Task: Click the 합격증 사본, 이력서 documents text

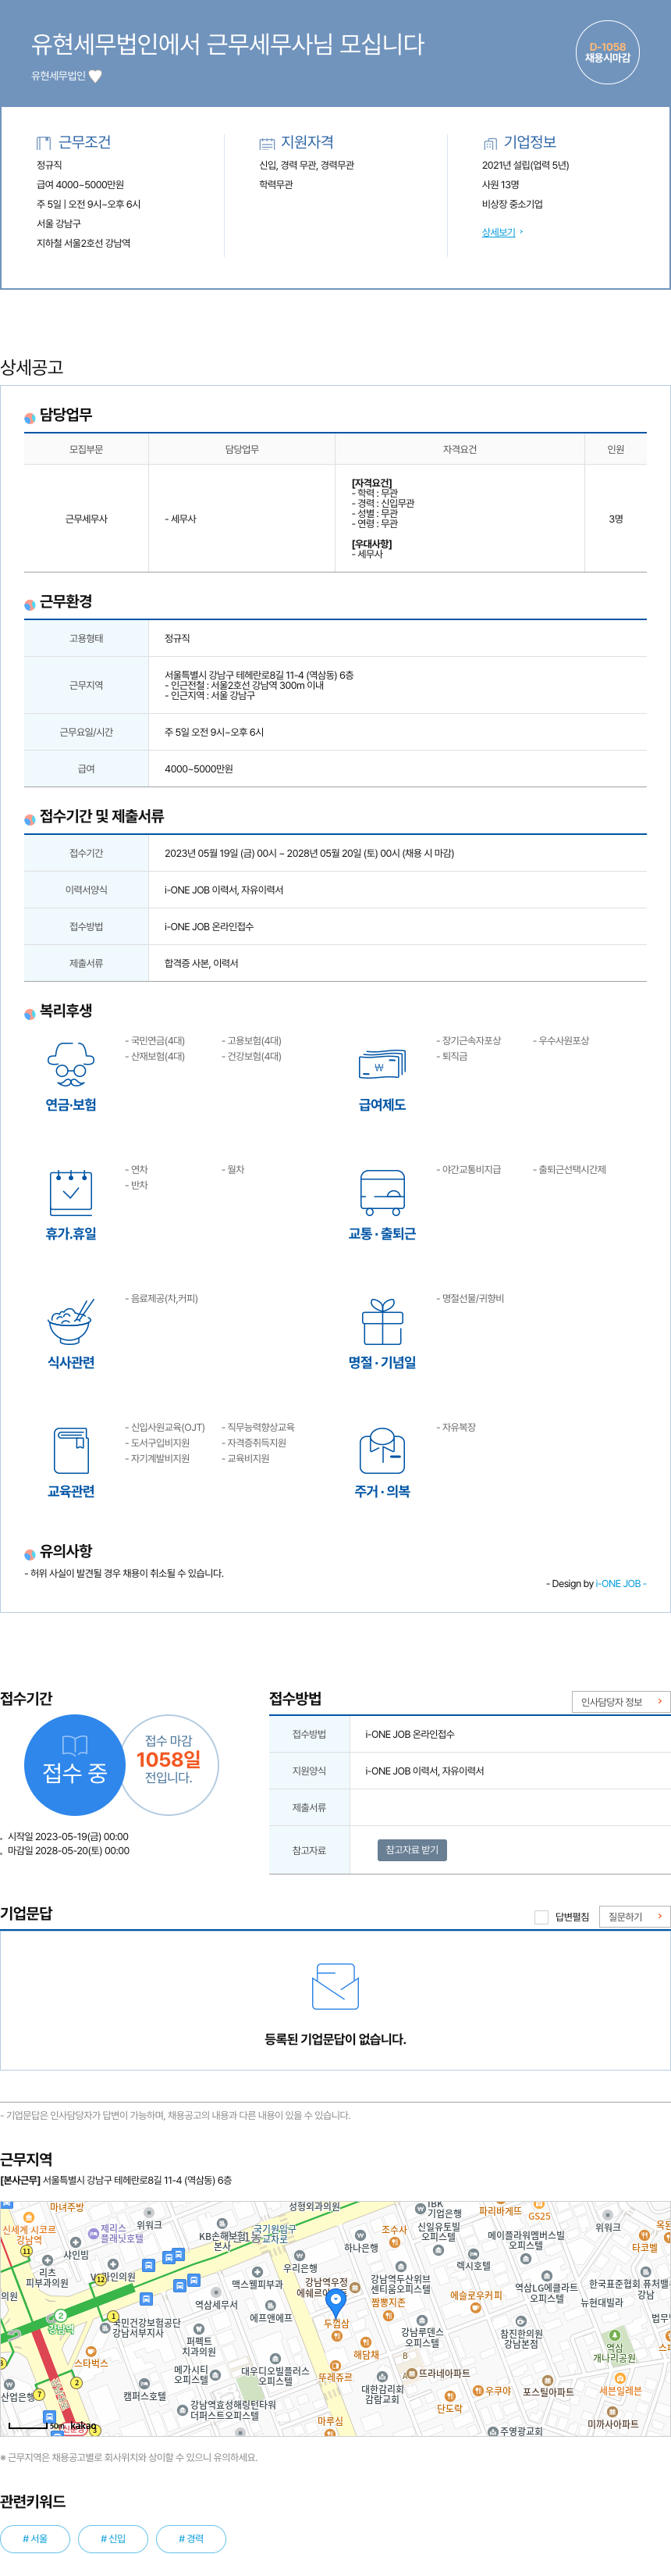Action: [201, 963]
